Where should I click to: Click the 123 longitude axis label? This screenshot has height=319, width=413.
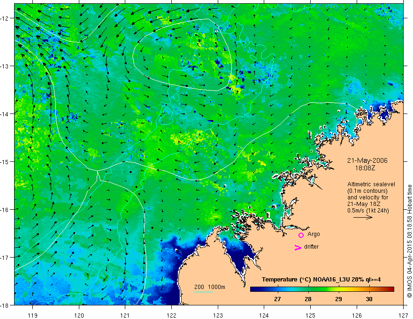tap(218, 315)
